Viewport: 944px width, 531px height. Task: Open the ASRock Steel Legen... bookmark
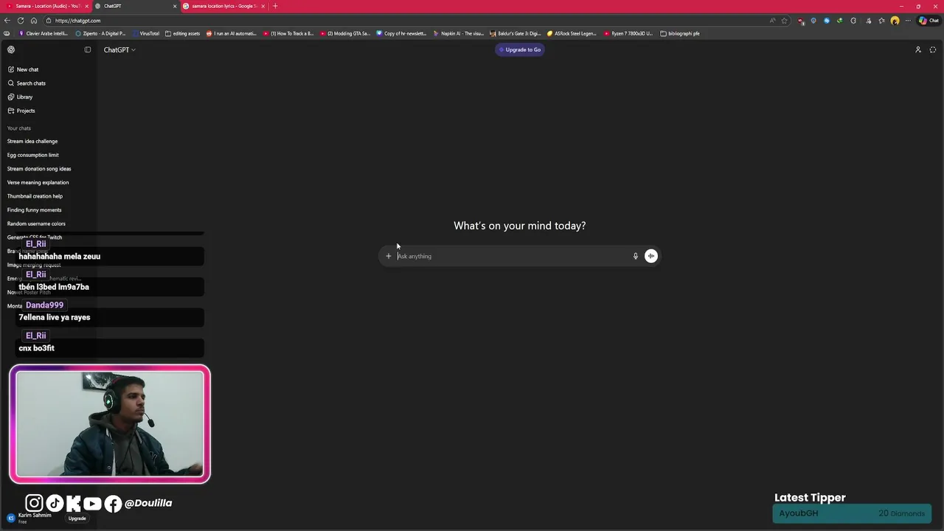[572, 33]
